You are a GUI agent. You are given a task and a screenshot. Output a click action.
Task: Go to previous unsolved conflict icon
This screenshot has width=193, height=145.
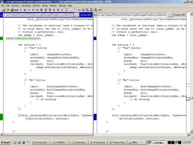(46, 10)
